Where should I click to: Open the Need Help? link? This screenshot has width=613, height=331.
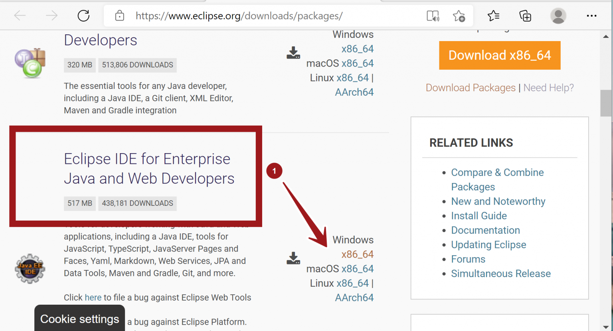548,88
